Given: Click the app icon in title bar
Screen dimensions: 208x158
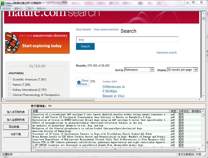Looking at the screenshot, I should [2, 3].
